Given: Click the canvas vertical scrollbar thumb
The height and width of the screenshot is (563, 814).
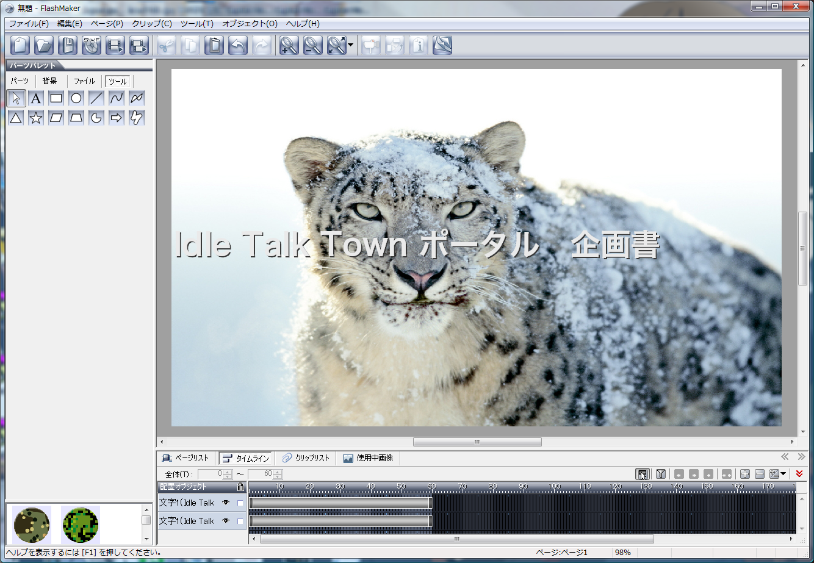Looking at the screenshot, I should pyautogui.click(x=803, y=248).
